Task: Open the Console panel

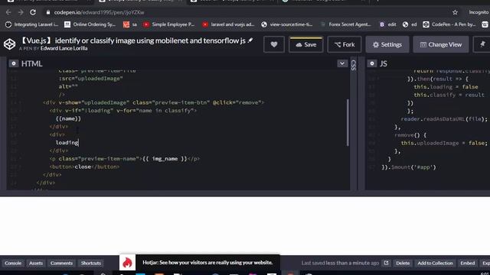Action: coord(13,263)
